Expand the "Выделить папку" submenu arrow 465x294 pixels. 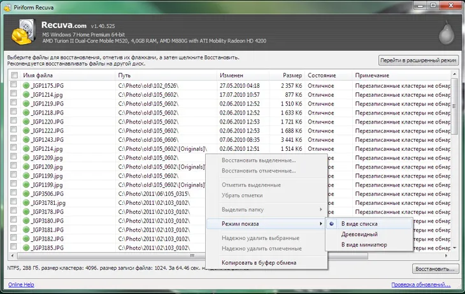[320, 209]
